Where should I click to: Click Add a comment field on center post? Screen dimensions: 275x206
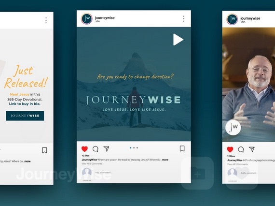tap(104, 173)
